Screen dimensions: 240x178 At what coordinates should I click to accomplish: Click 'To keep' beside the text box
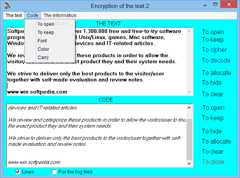(213, 39)
